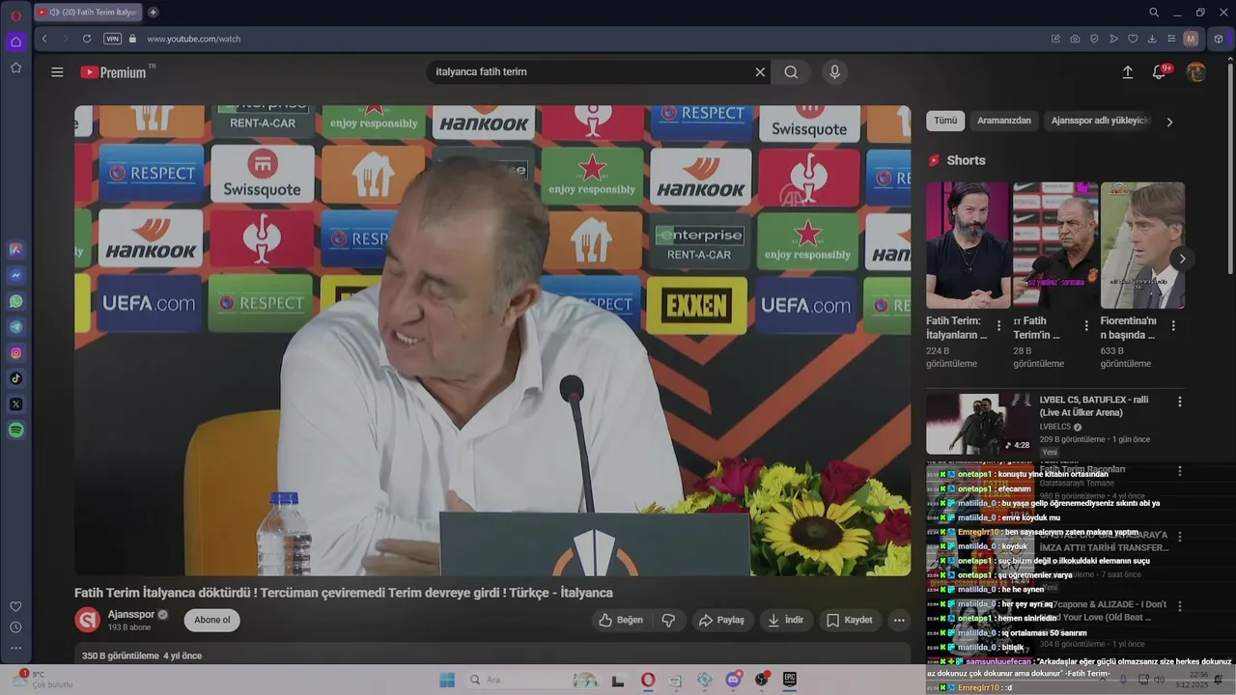Image resolution: width=1236 pixels, height=695 pixels.
Task: Open TikTok in Opera sidebar
Action: tap(15, 378)
